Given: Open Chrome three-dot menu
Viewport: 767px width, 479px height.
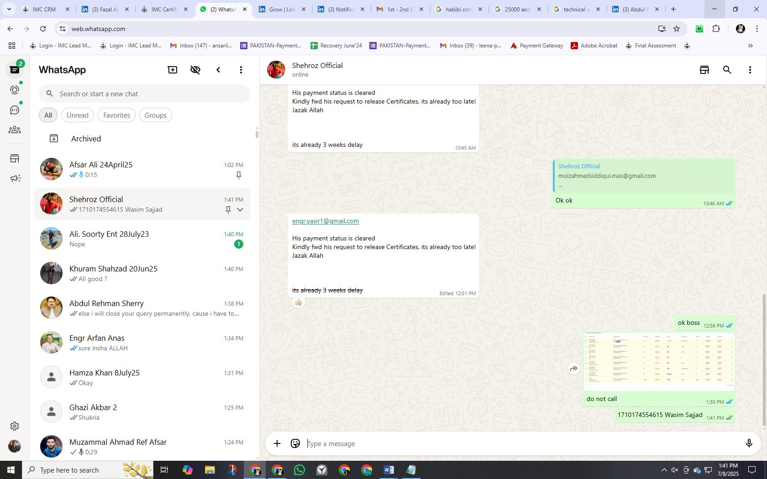Looking at the screenshot, I should [x=757, y=29].
